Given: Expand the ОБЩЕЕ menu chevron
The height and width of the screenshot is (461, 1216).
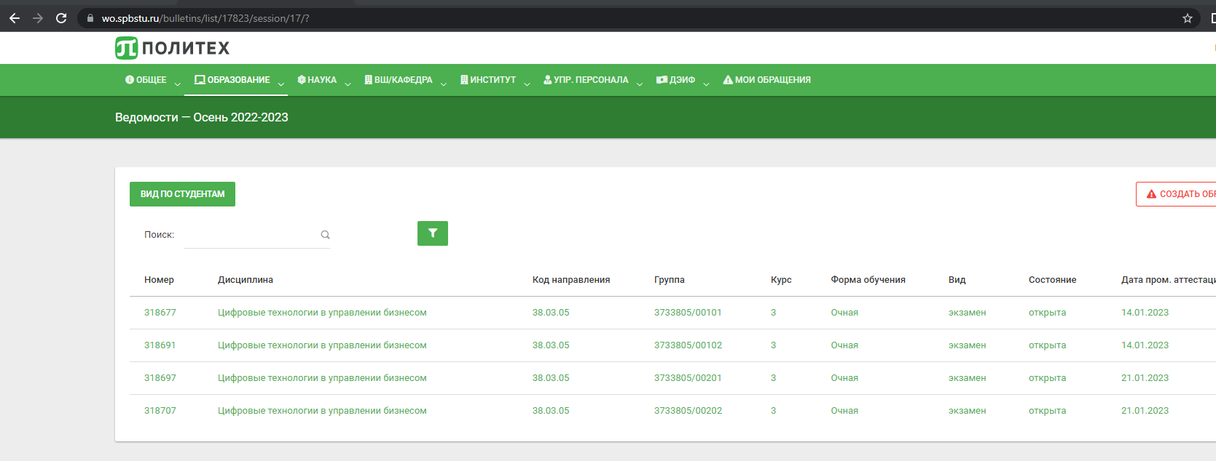Looking at the screenshot, I should click(177, 84).
